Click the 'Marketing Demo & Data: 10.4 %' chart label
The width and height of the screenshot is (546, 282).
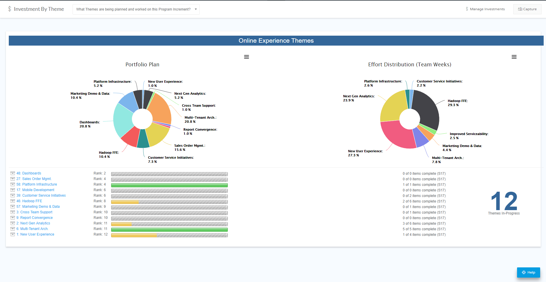pos(90,96)
